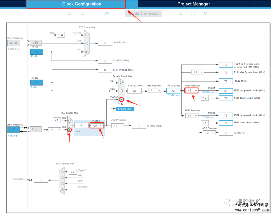Select HSE in PLL Source Mux

[x=70, y=130]
